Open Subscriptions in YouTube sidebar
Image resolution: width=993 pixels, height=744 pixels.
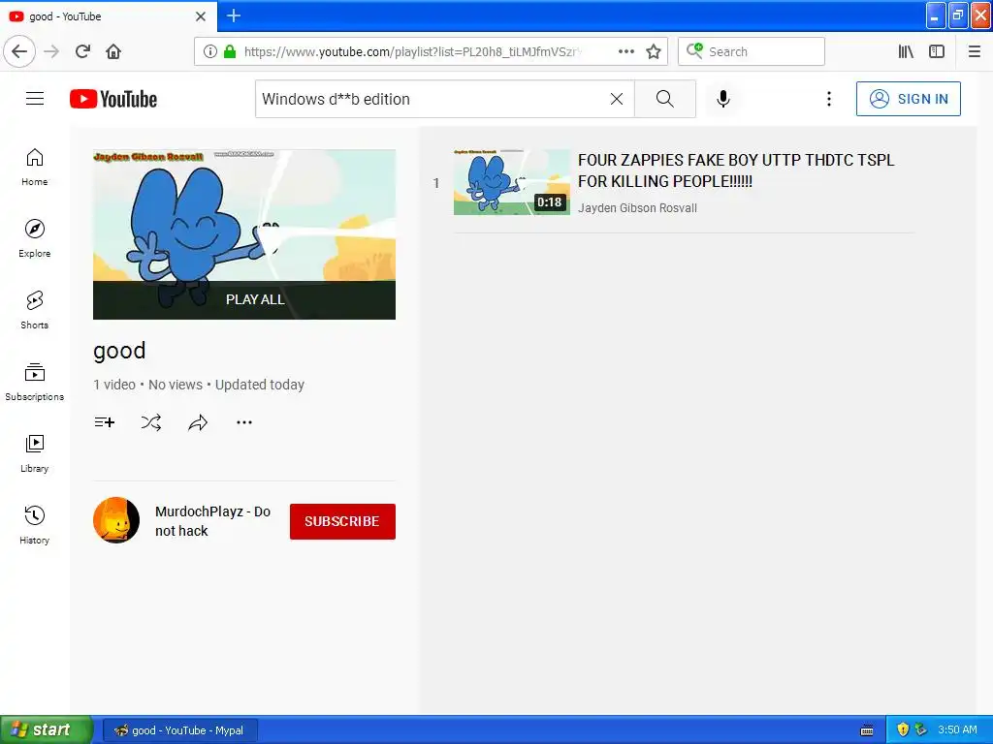pyautogui.click(x=34, y=382)
